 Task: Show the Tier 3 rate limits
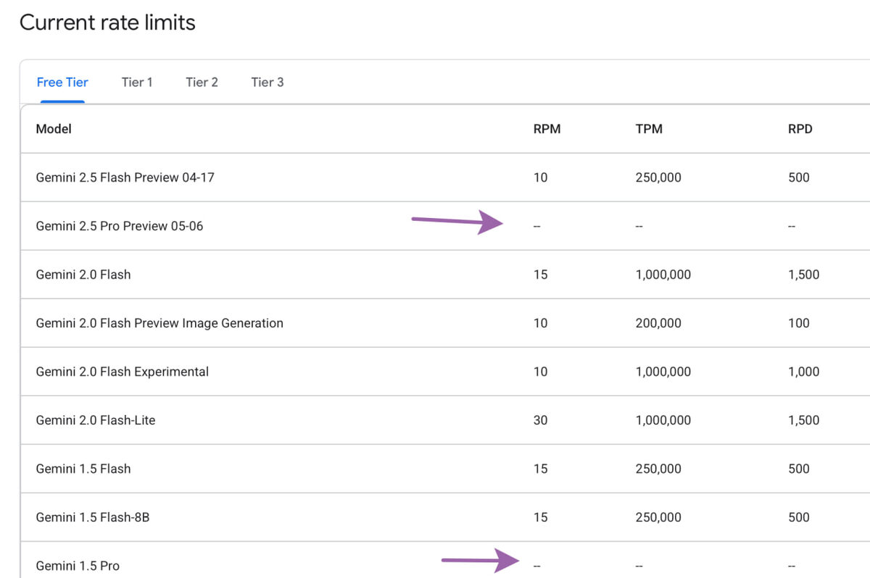point(268,82)
